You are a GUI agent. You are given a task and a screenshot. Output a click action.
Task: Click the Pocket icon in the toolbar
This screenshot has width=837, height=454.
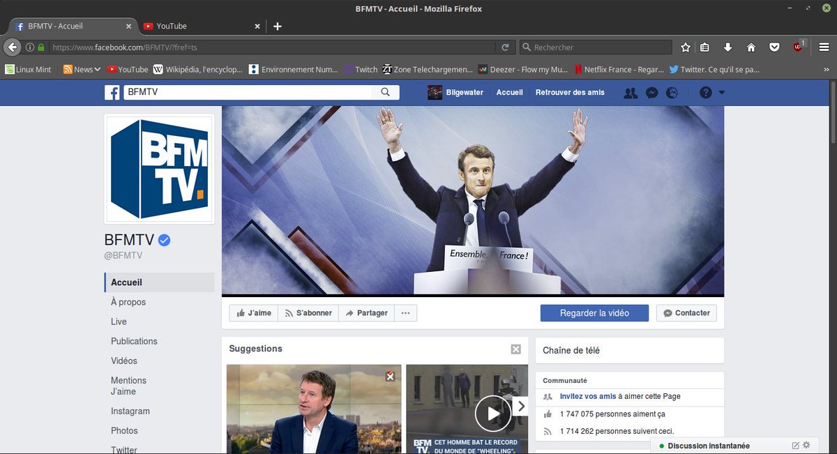pyautogui.click(x=774, y=47)
